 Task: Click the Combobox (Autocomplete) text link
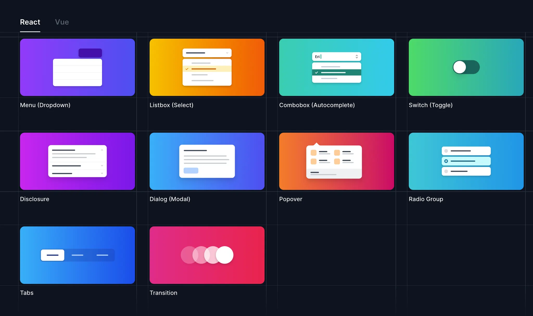tap(317, 105)
